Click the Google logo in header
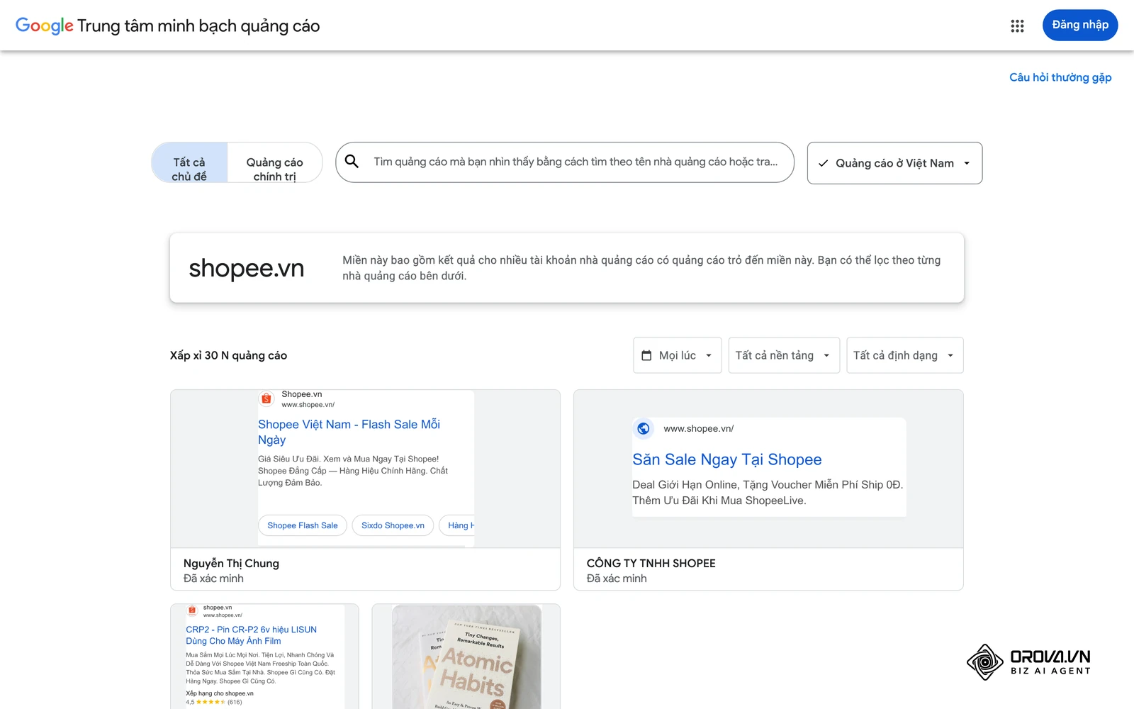The height and width of the screenshot is (709, 1134). pos(45,26)
